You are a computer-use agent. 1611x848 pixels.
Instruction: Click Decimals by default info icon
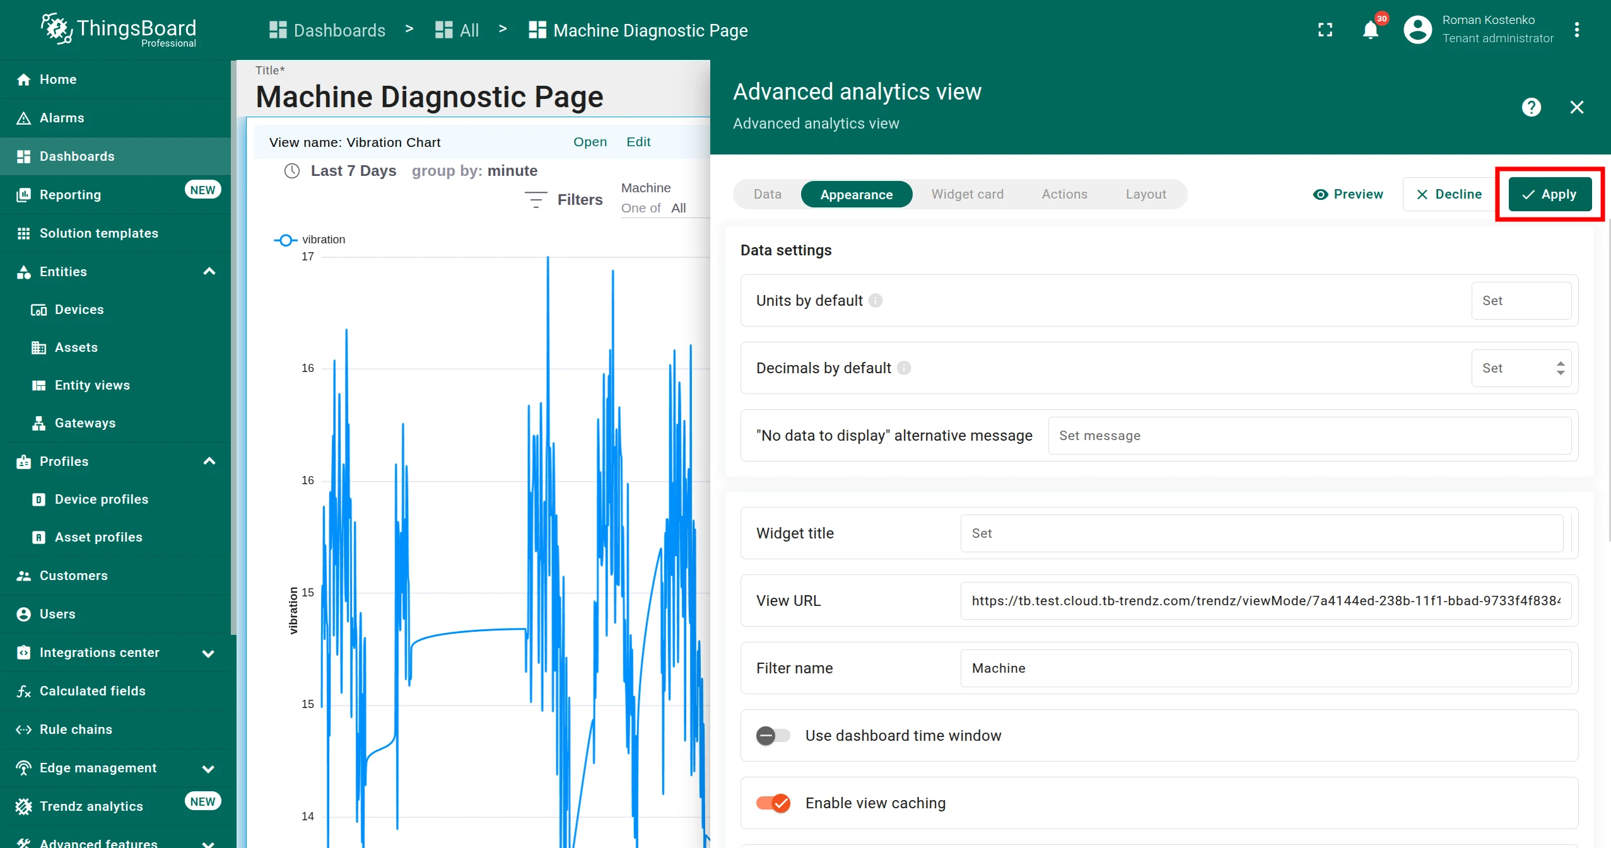[x=904, y=368]
